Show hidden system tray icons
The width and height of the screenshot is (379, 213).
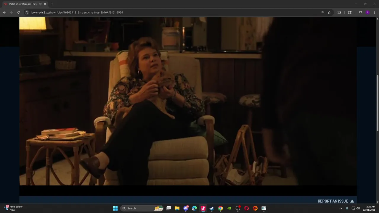pyautogui.click(x=341, y=208)
